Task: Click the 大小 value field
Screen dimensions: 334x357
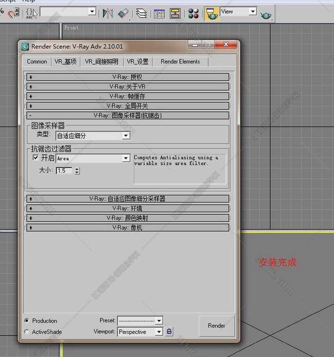Action: (65, 171)
